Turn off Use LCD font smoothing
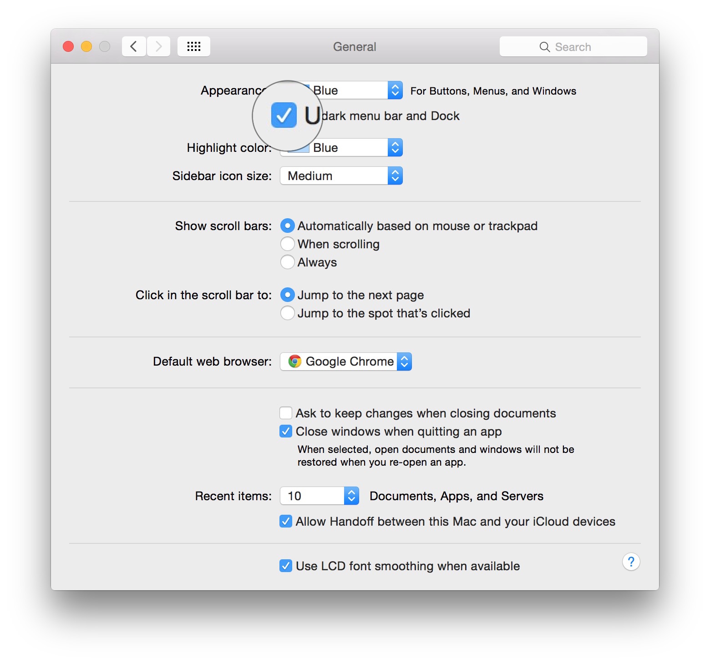Image resolution: width=710 pixels, height=663 pixels. click(x=286, y=566)
